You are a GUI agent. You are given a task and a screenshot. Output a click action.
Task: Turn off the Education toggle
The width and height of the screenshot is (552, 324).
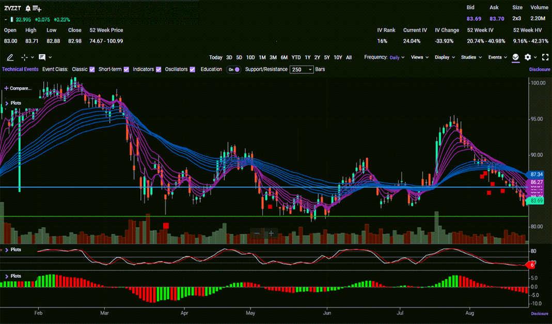point(234,69)
